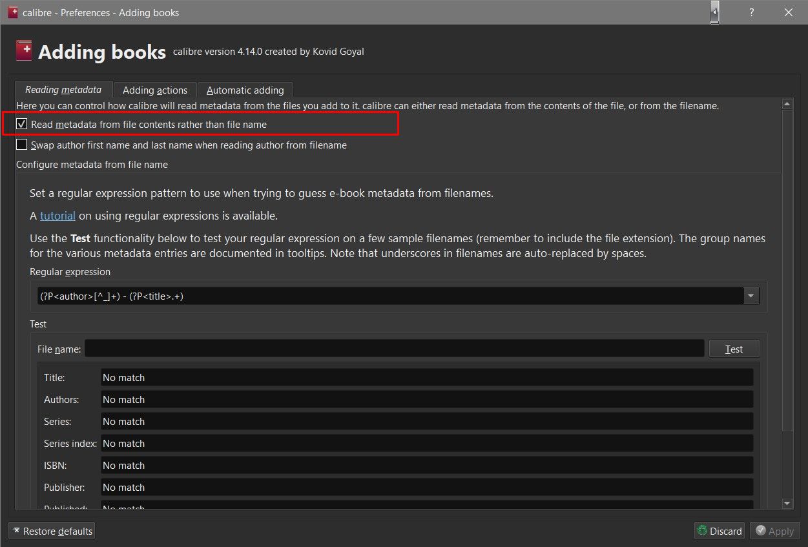Switch to the Reading metadata tab
This screenshot has height=547, width=808.
coord(63,90)
